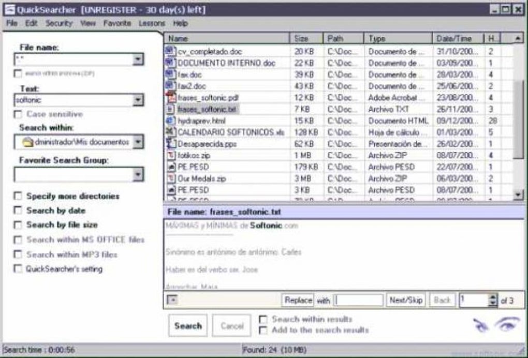Image resolution: width=528 pixels, height=358 pixels.
Task: Check Search within results
Action: (x=263, y=320)
